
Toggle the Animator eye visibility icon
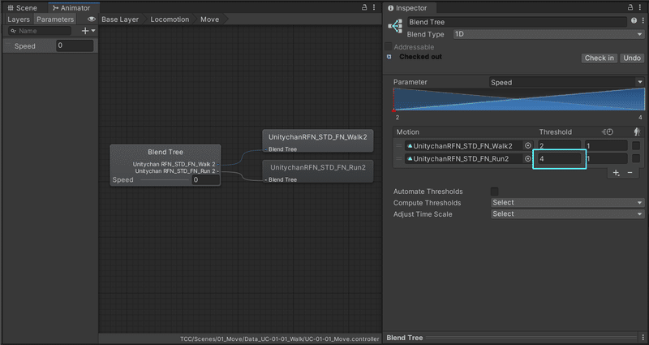pos(91,19)
